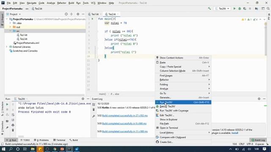Open Project view dropdown
271x152 pixels.
(x=14, y=14)
